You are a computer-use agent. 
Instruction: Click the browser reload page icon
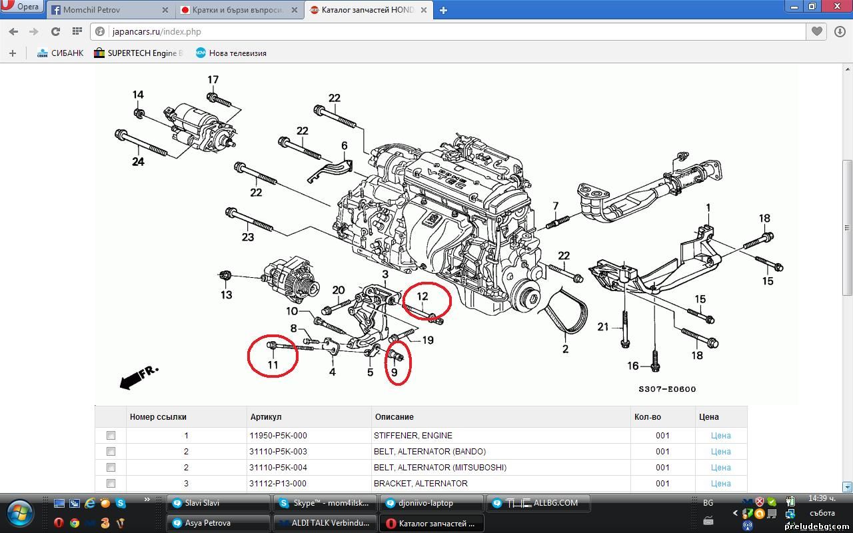click(55, 31)
